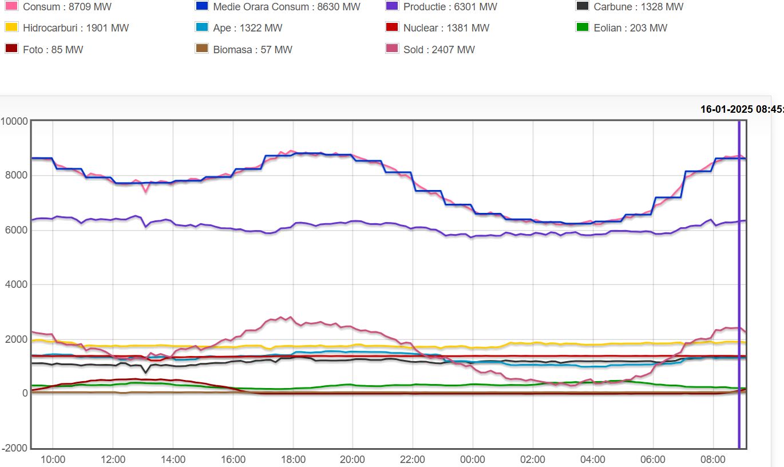784x467 pixels.
Task: Click the light blue Ape legend square
Action: pyautogui.click(x=201, y=27)
